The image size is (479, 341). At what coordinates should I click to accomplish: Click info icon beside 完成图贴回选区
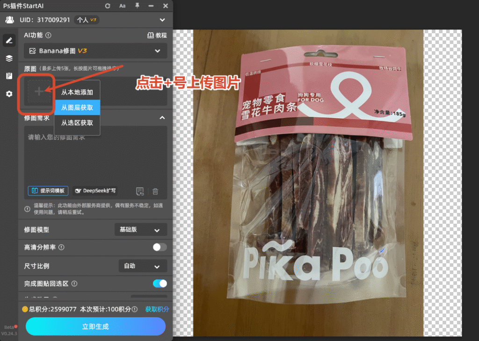pyautogui.click(x=74, y=284)
